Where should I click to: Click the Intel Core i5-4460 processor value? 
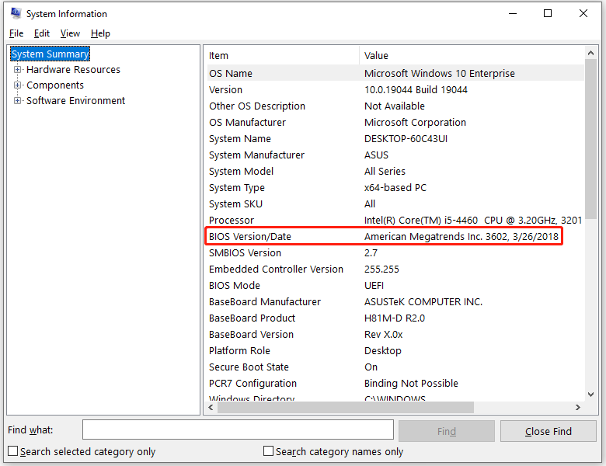[473, 221]
